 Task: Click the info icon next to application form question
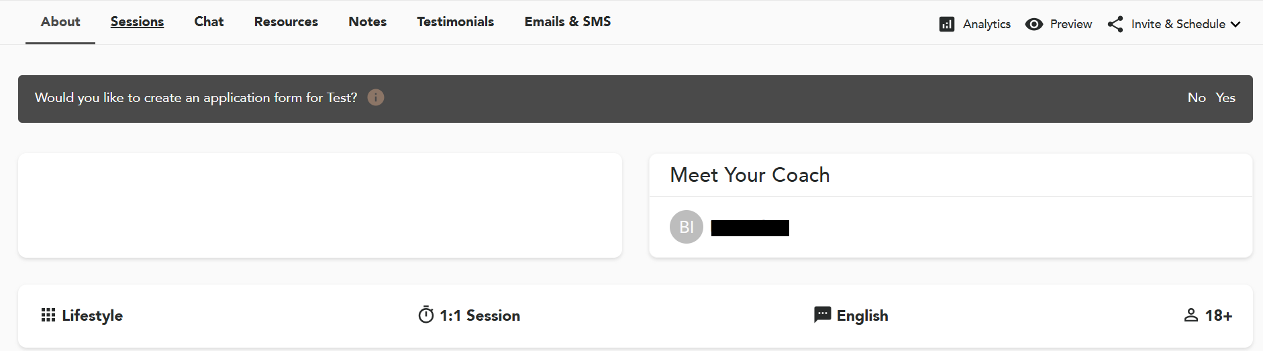pos(376,97)
